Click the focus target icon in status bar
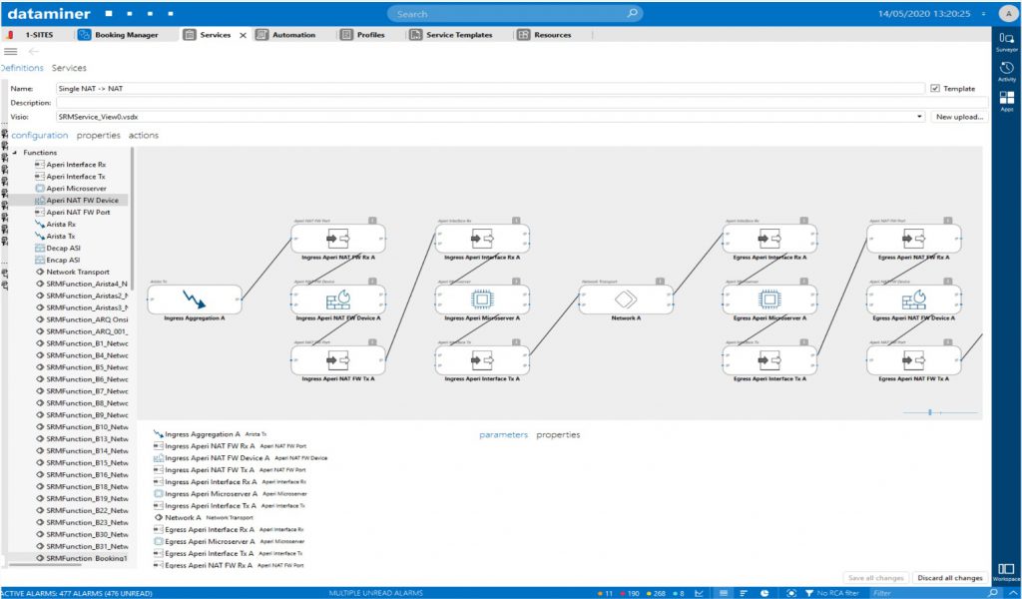Screen dimensions: 1022x599 (791, 593)
